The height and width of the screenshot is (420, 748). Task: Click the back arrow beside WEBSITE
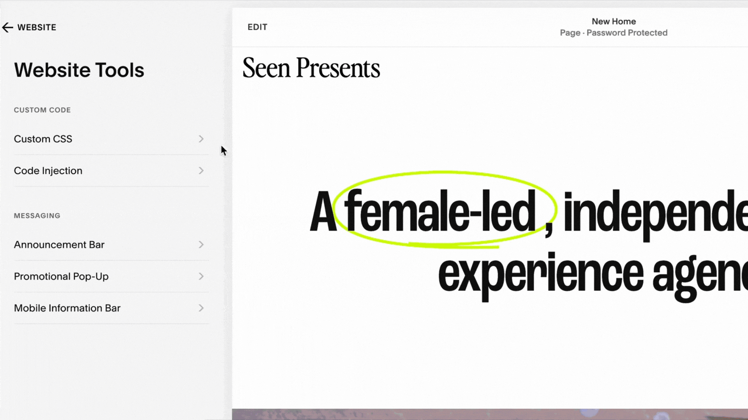[7, 27]
